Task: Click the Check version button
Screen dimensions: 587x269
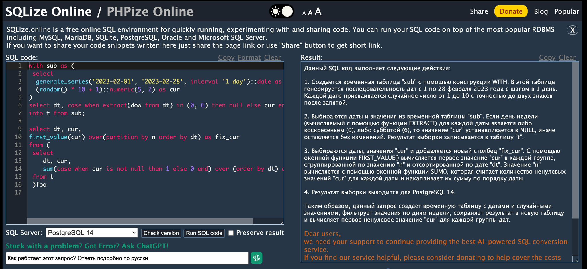Action: [x=161, y=233]
